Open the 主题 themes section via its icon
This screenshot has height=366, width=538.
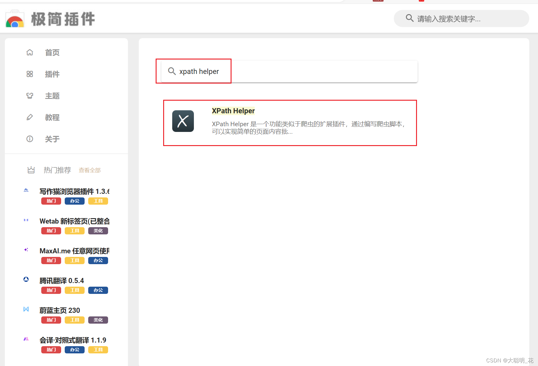(x=30, y=96)
